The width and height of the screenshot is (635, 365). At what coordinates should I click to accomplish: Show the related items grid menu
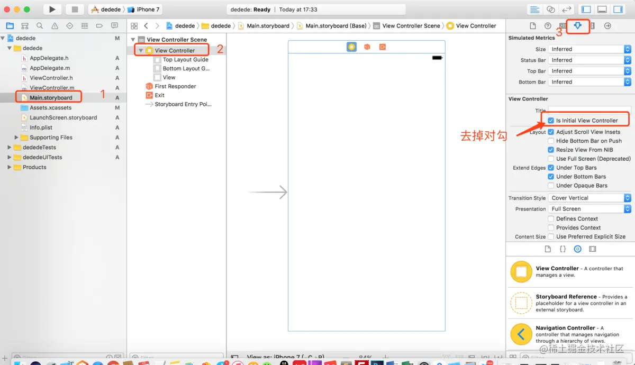(x=134, y=25)
